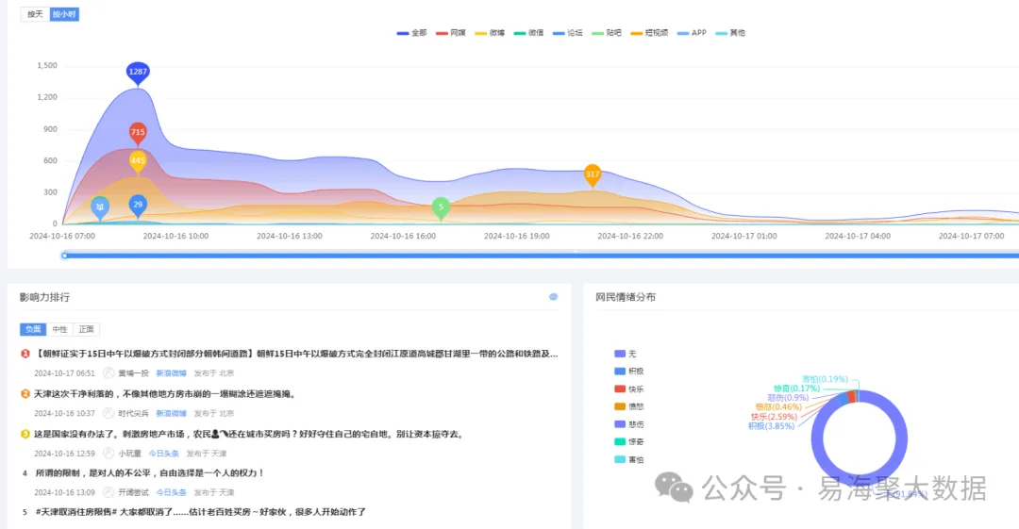Open the #天津取消住房限售# post
This screenshot has width=1019, height=529.
pos(201,512)
